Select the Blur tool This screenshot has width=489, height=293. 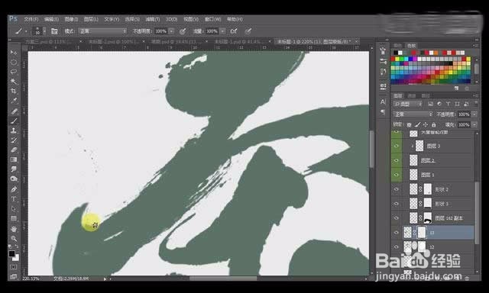point(14,169)
